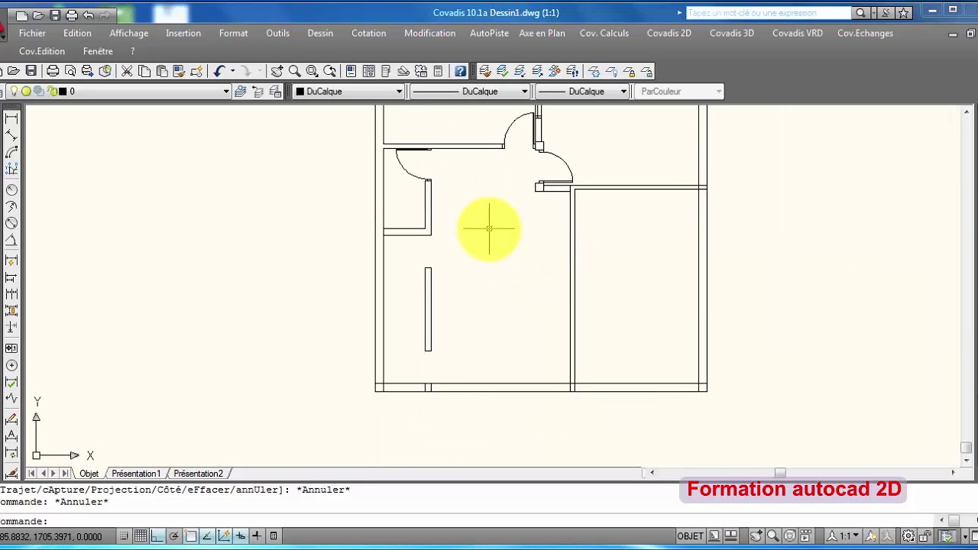
Task: Open the Tool palettes icon
Action: (x=386, y=71)
